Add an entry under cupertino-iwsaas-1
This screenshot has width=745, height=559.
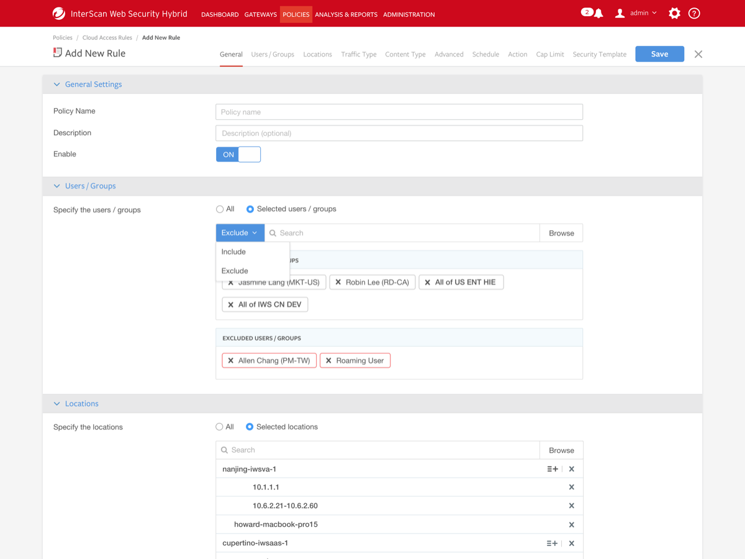coord(552,543)
